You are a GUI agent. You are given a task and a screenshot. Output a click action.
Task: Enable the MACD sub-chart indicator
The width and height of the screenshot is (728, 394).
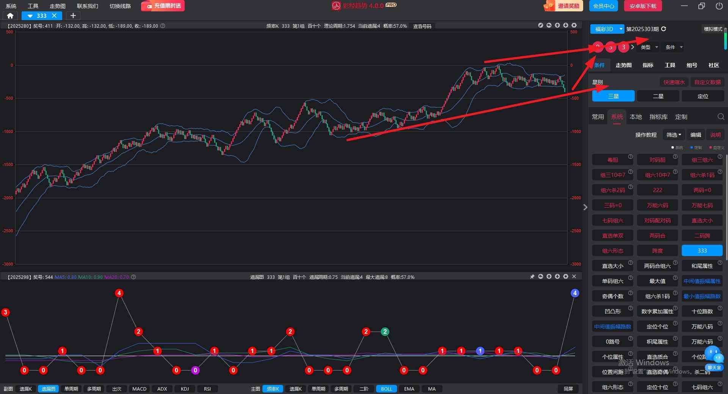coord(139,389)
